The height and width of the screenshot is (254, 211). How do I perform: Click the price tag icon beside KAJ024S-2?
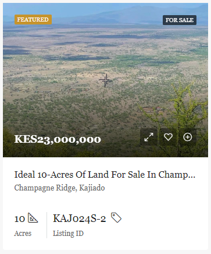point(116,217)
